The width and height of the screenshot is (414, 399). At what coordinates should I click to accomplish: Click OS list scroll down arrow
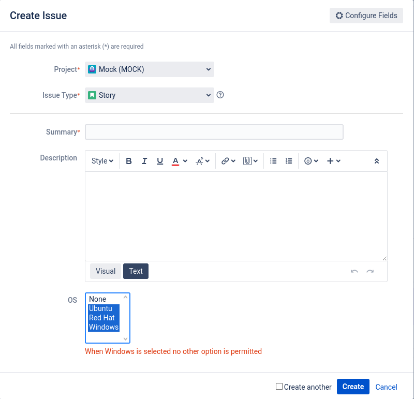pos(125,338)
